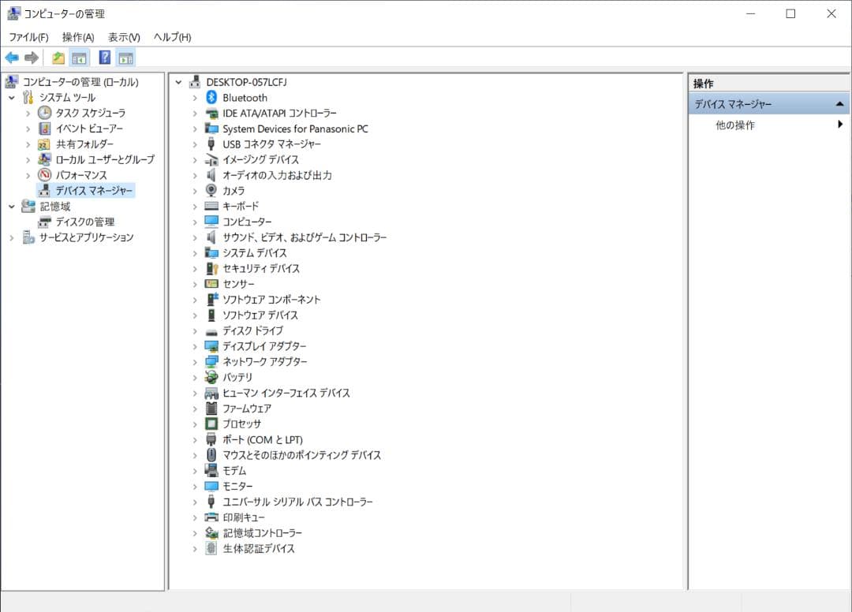
Task: Select the Bluetooth device category icon
Action: [x=213, y=97]
